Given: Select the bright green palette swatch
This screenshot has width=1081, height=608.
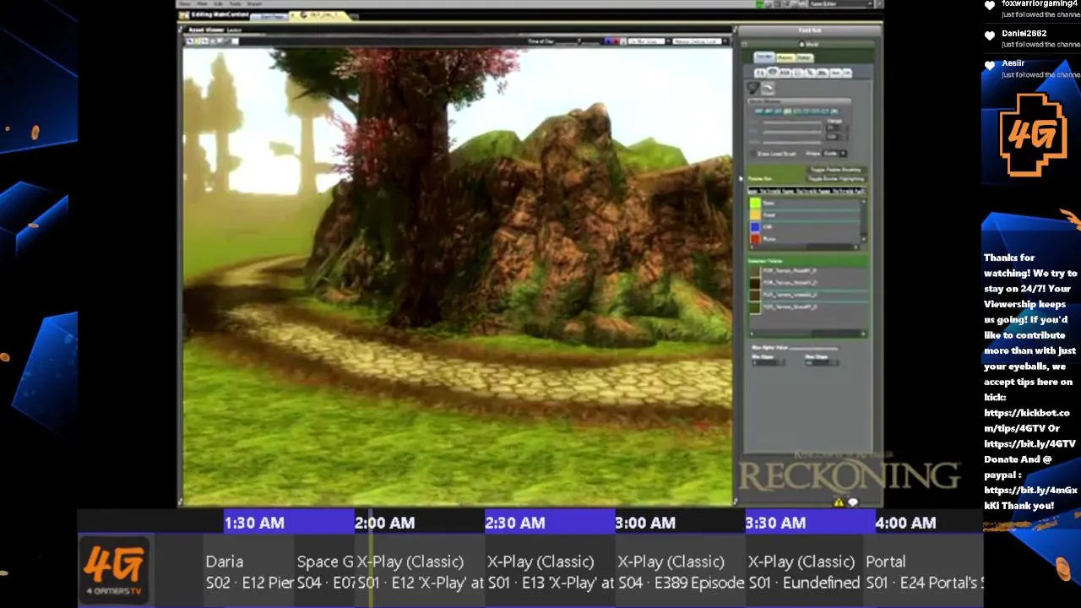Looking at the screenshot, I should click(x=754, y=204).
